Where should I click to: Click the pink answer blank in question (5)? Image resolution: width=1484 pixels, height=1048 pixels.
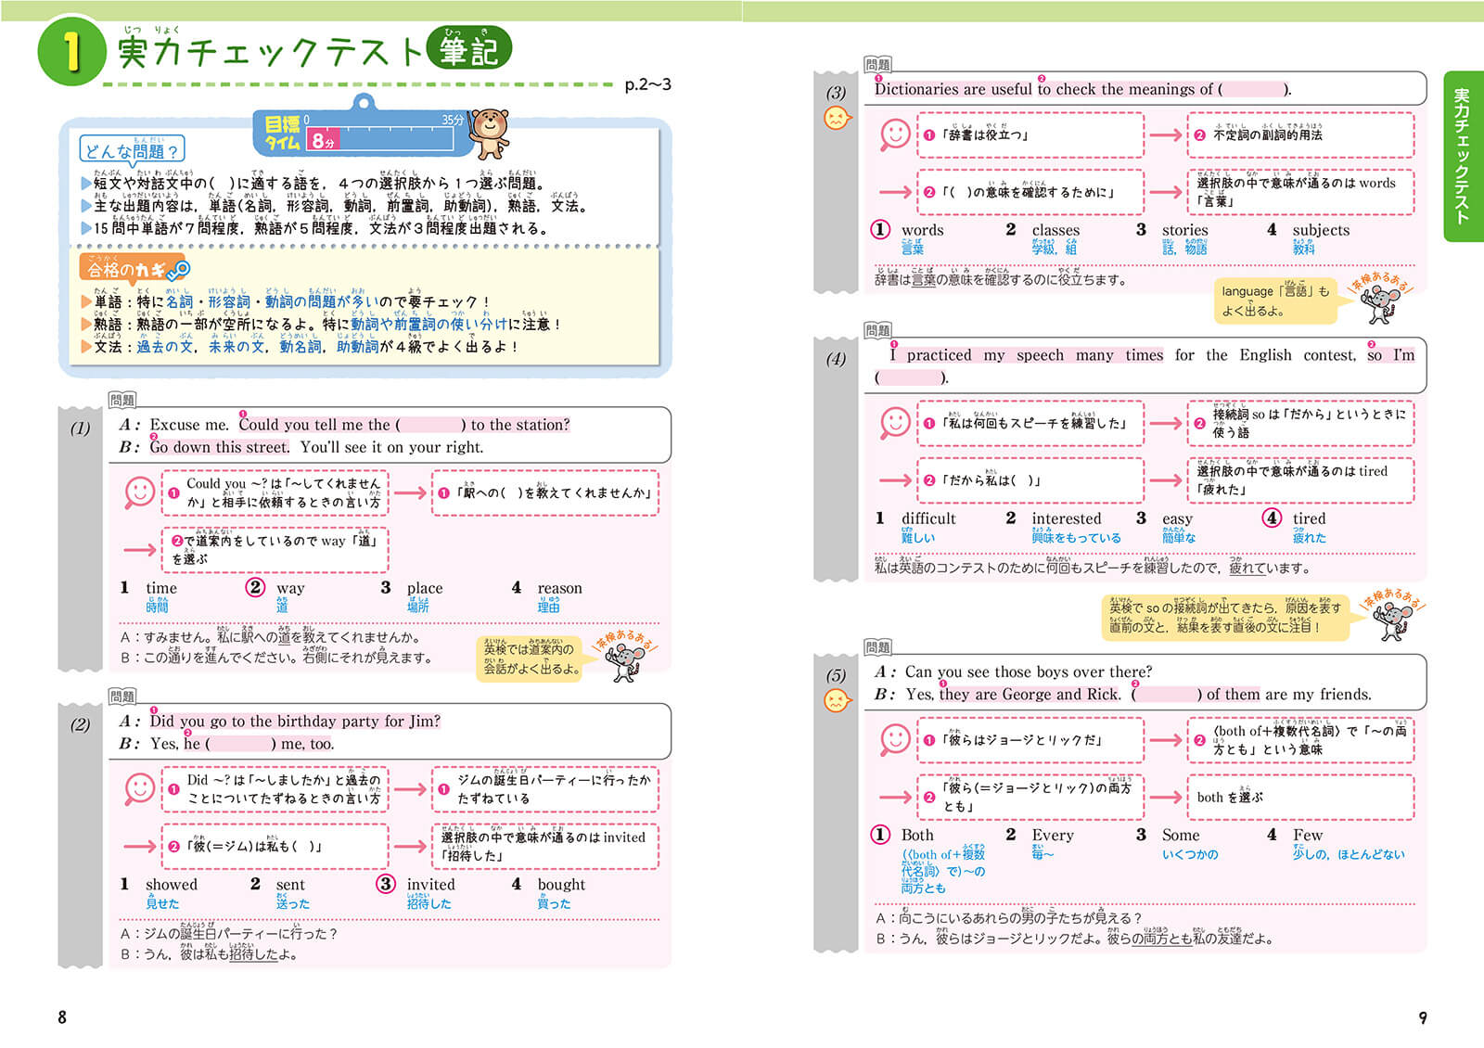1167,695
